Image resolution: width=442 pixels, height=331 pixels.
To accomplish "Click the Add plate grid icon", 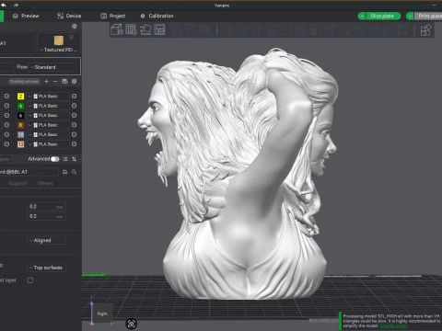I will click(131, 29).
